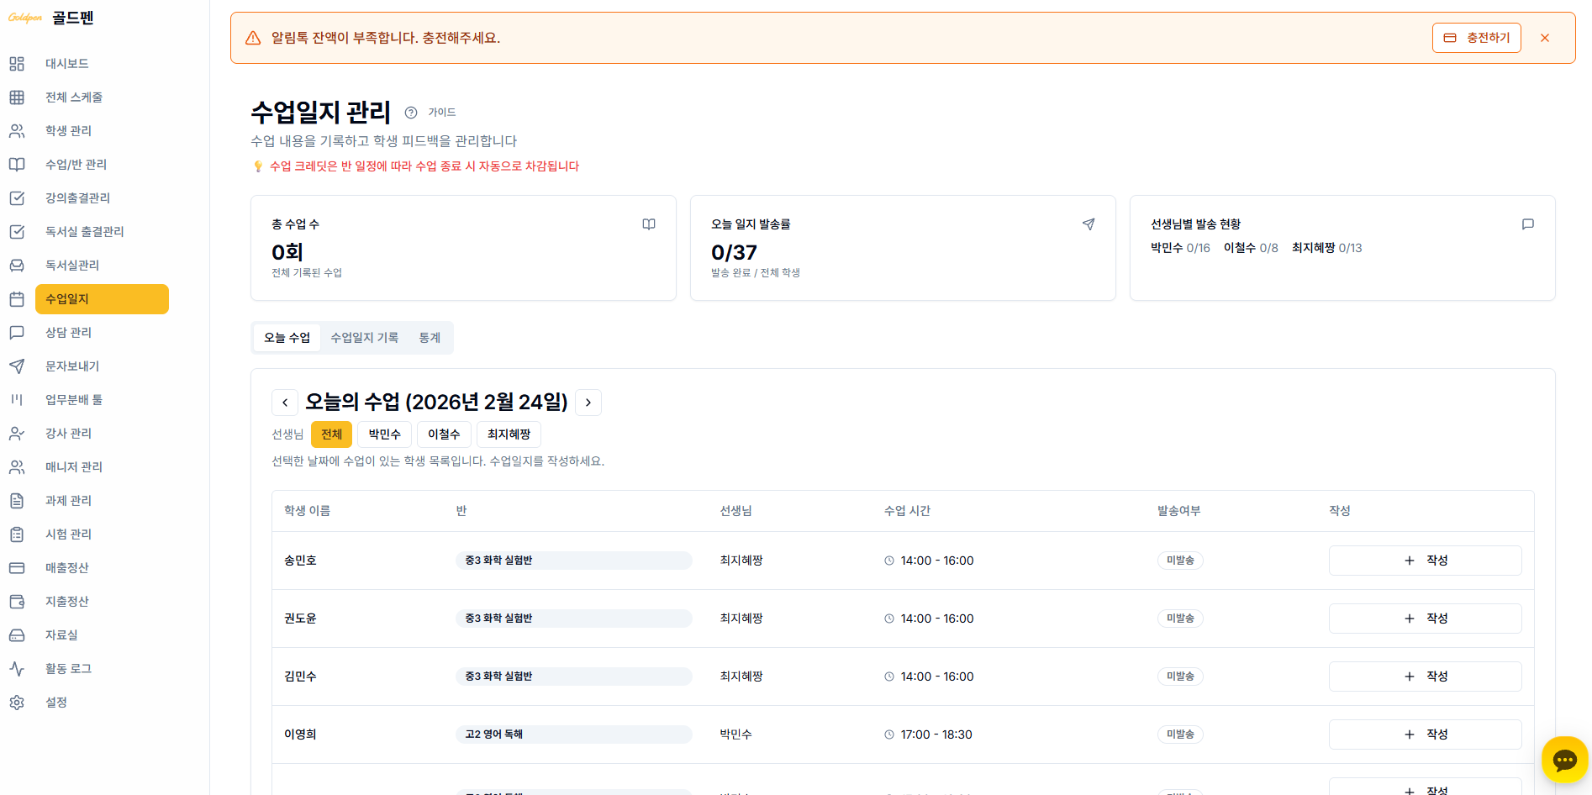
Task: Select the 전체 teacher filter
Action: (x=331, y=434)
